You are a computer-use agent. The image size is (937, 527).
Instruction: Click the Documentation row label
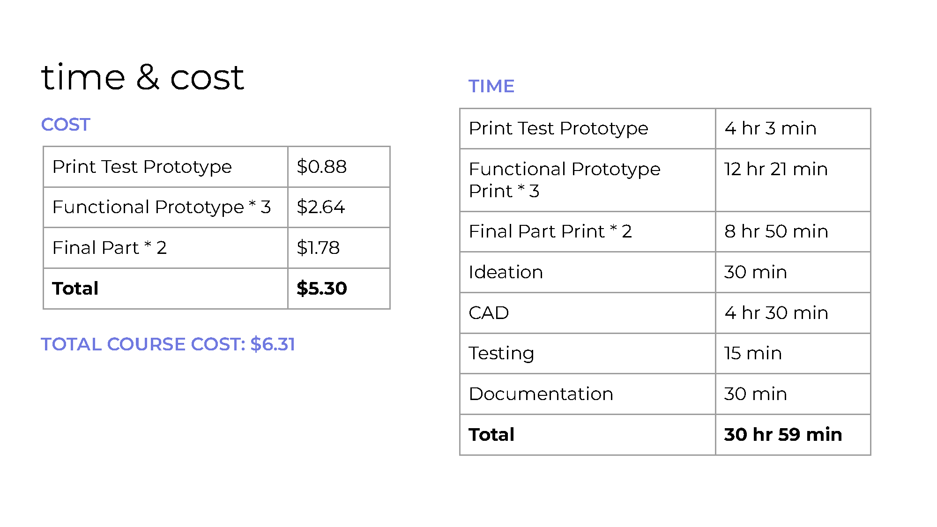[x=541, y=394]
